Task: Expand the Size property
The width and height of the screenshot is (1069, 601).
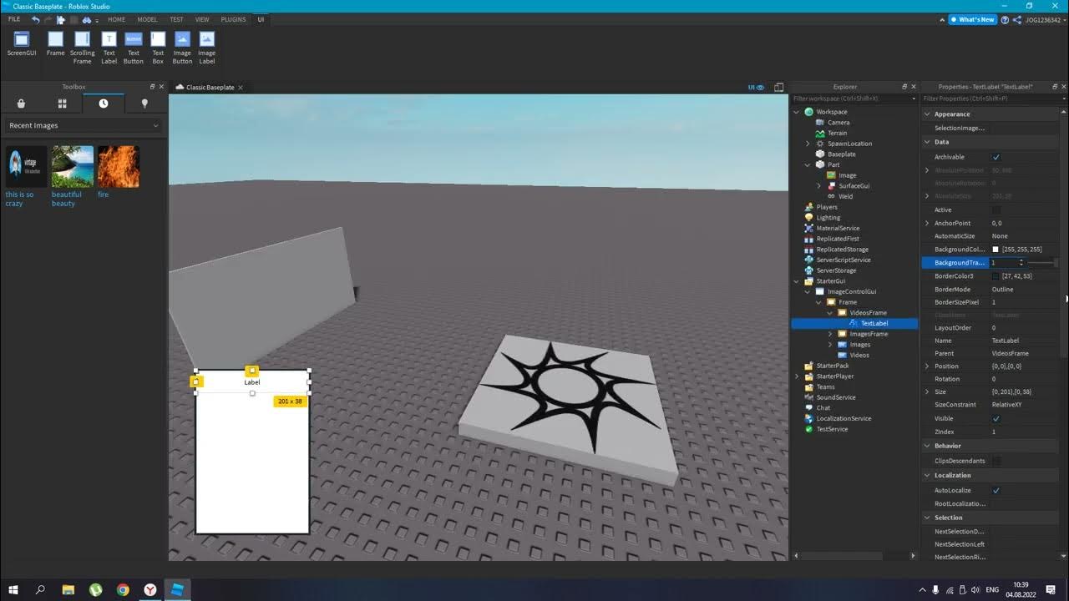Action: pos(927,391)
